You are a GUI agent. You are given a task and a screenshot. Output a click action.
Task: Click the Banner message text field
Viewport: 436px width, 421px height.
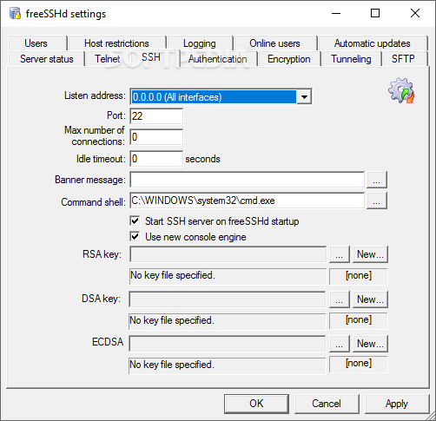pyautogui.click(x=248, y=180)
